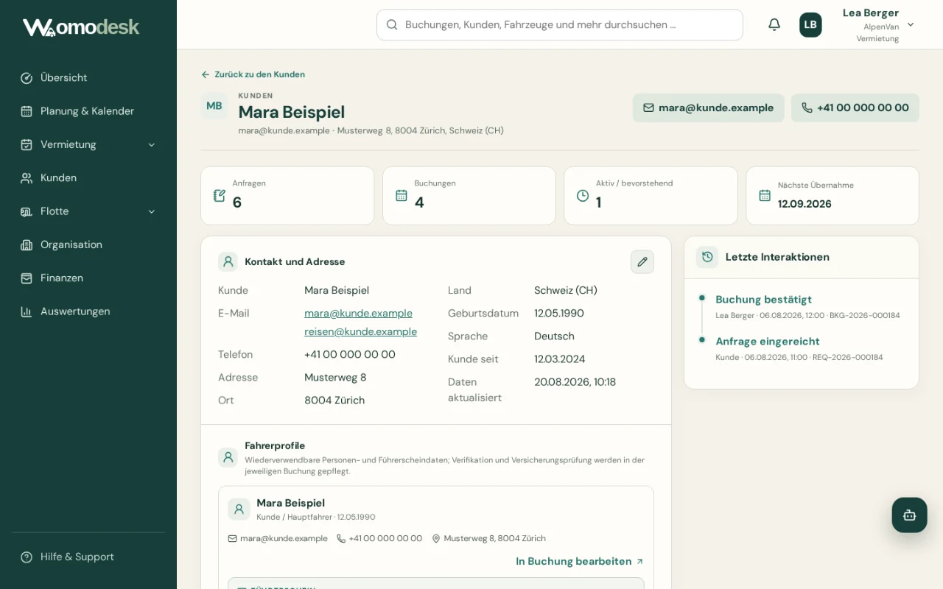Click the Organisation building icon
The height and width of the screenshot is (589, 943).
point(27,244)
